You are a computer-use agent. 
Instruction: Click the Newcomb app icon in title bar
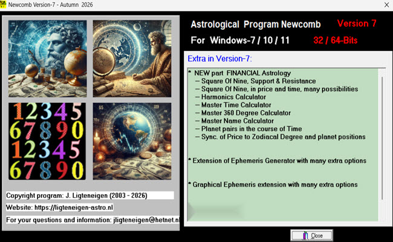[x=3, y=4]
